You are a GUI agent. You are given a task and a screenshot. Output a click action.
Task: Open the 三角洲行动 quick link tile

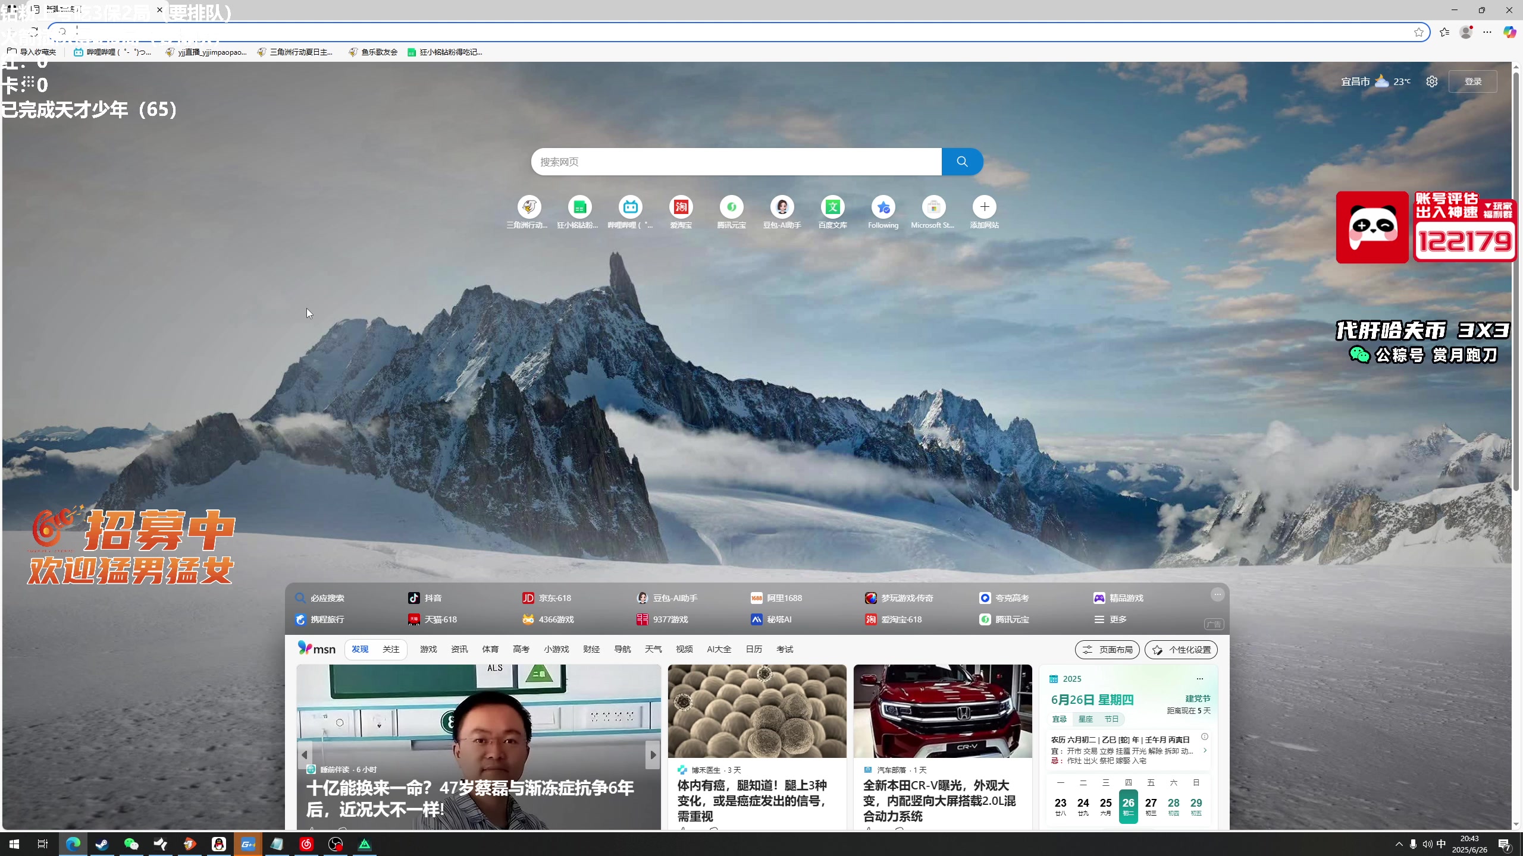[528, 212]
